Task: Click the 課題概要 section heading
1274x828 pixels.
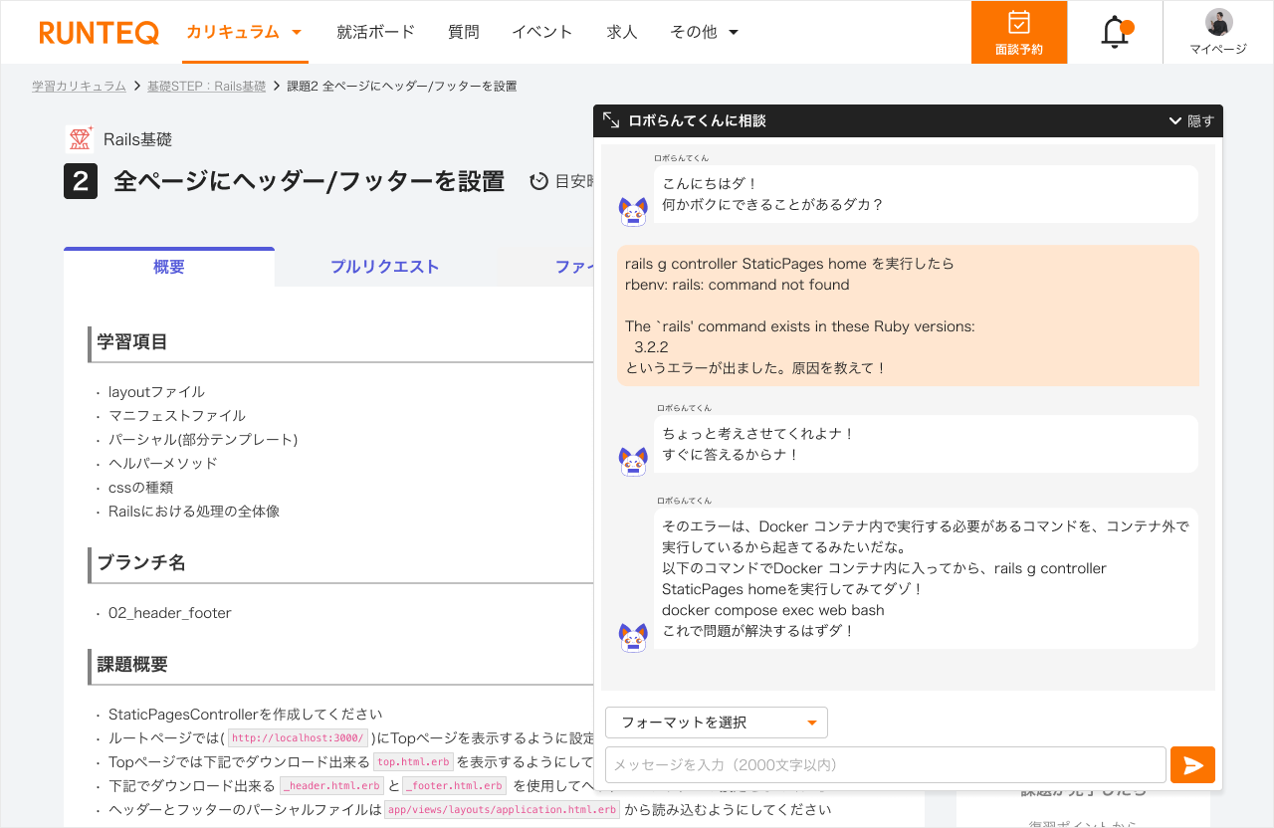Action: click(x=132, y=665)
